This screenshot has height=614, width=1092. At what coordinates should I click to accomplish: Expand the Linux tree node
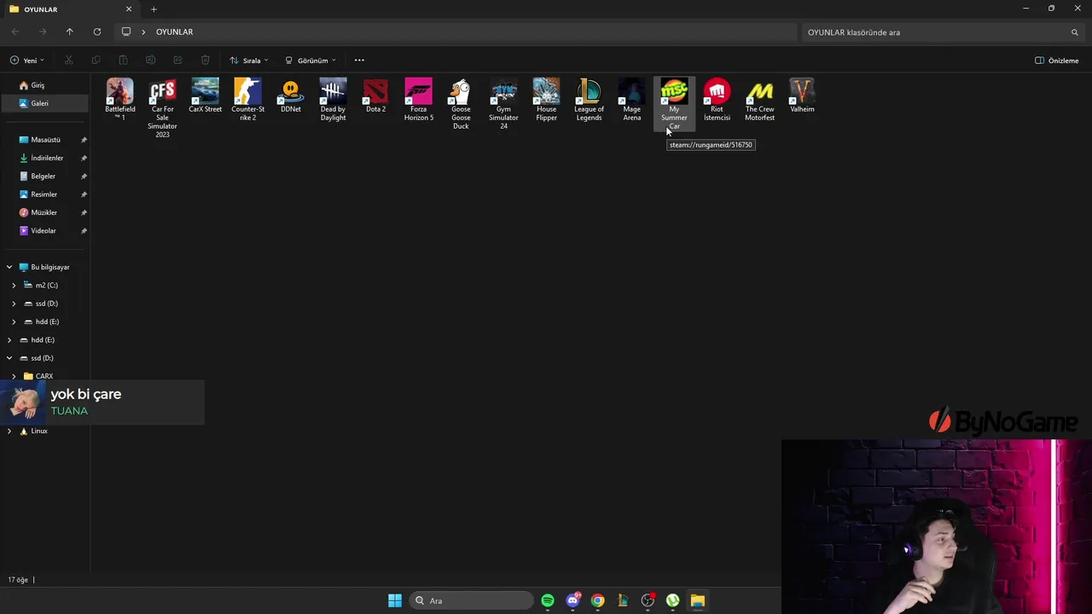(x=9, y=432)
